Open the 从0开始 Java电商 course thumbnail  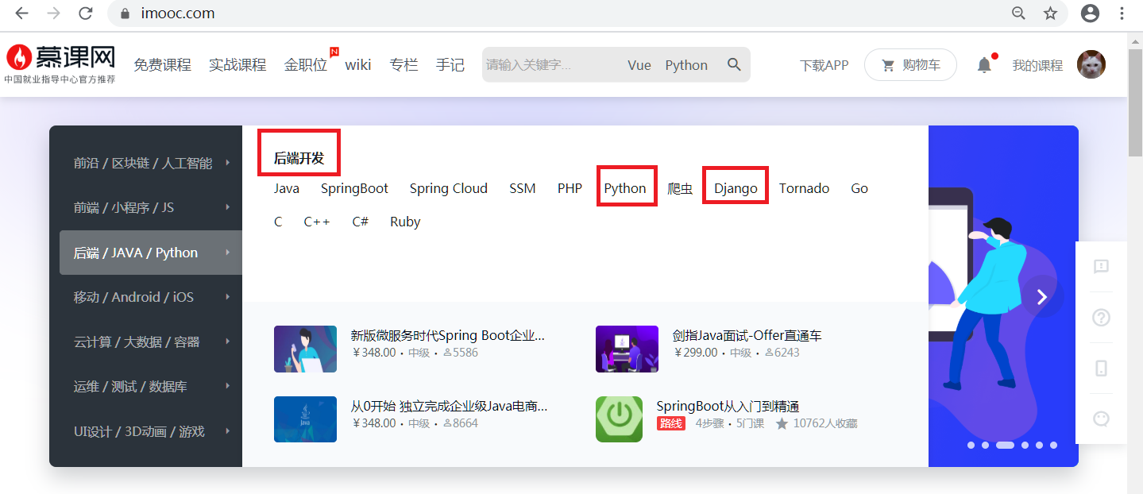[x=305, y=419]
